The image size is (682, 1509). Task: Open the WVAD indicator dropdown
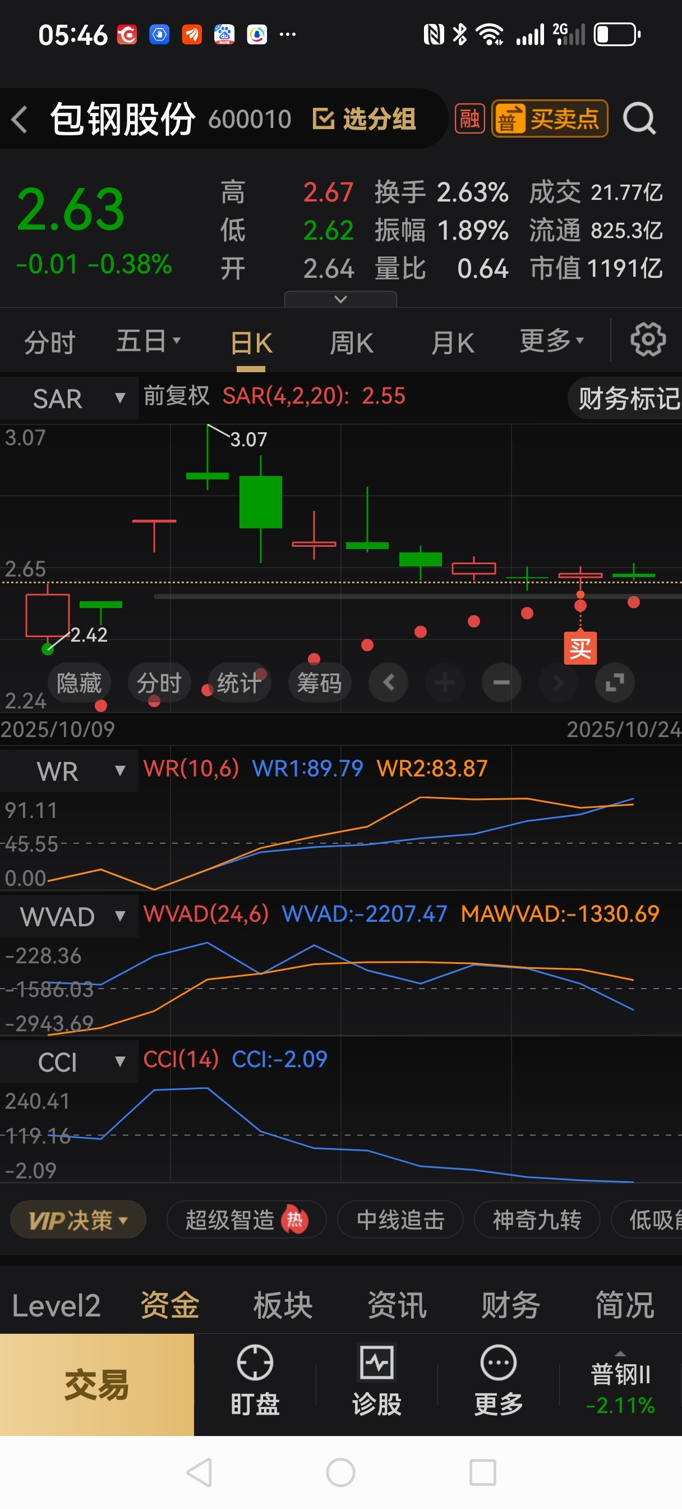pyautogui.click(x=70, y=916)
